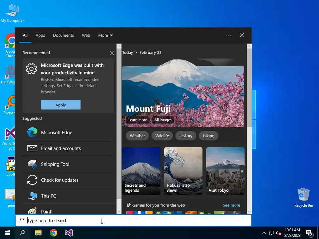Close the search panel
This screenshot has width=319, height=239.
[242, 35]
